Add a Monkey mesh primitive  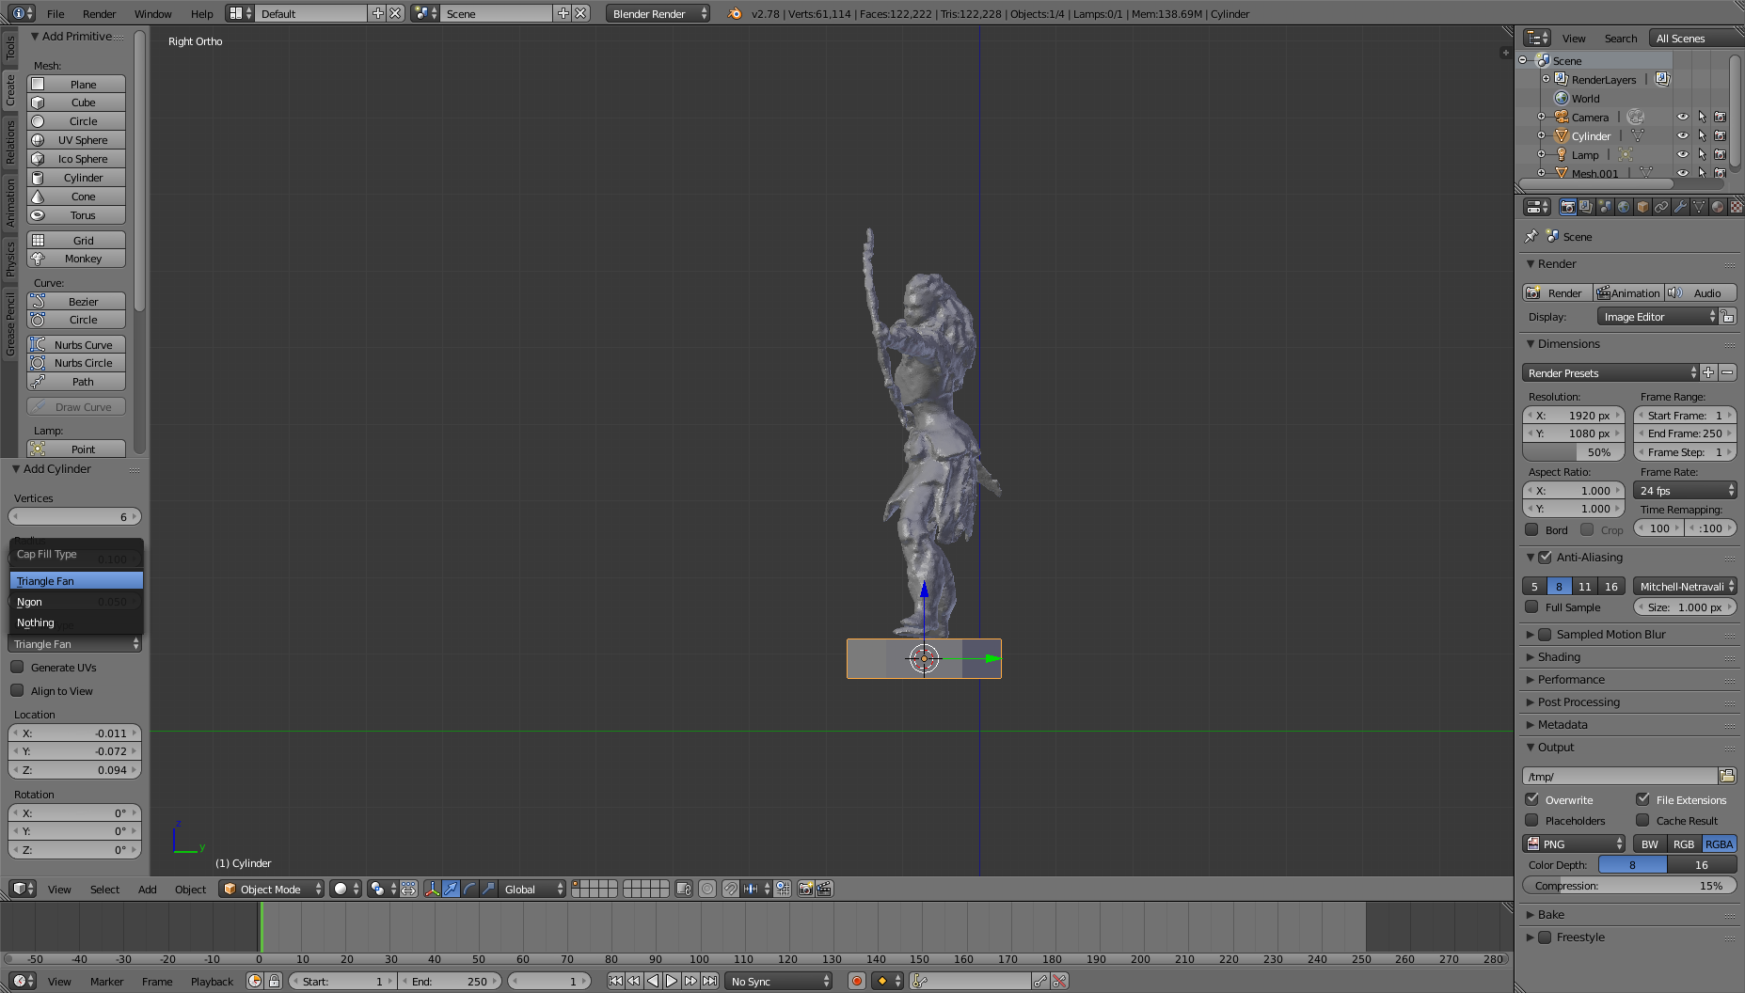tap(76, 259)
